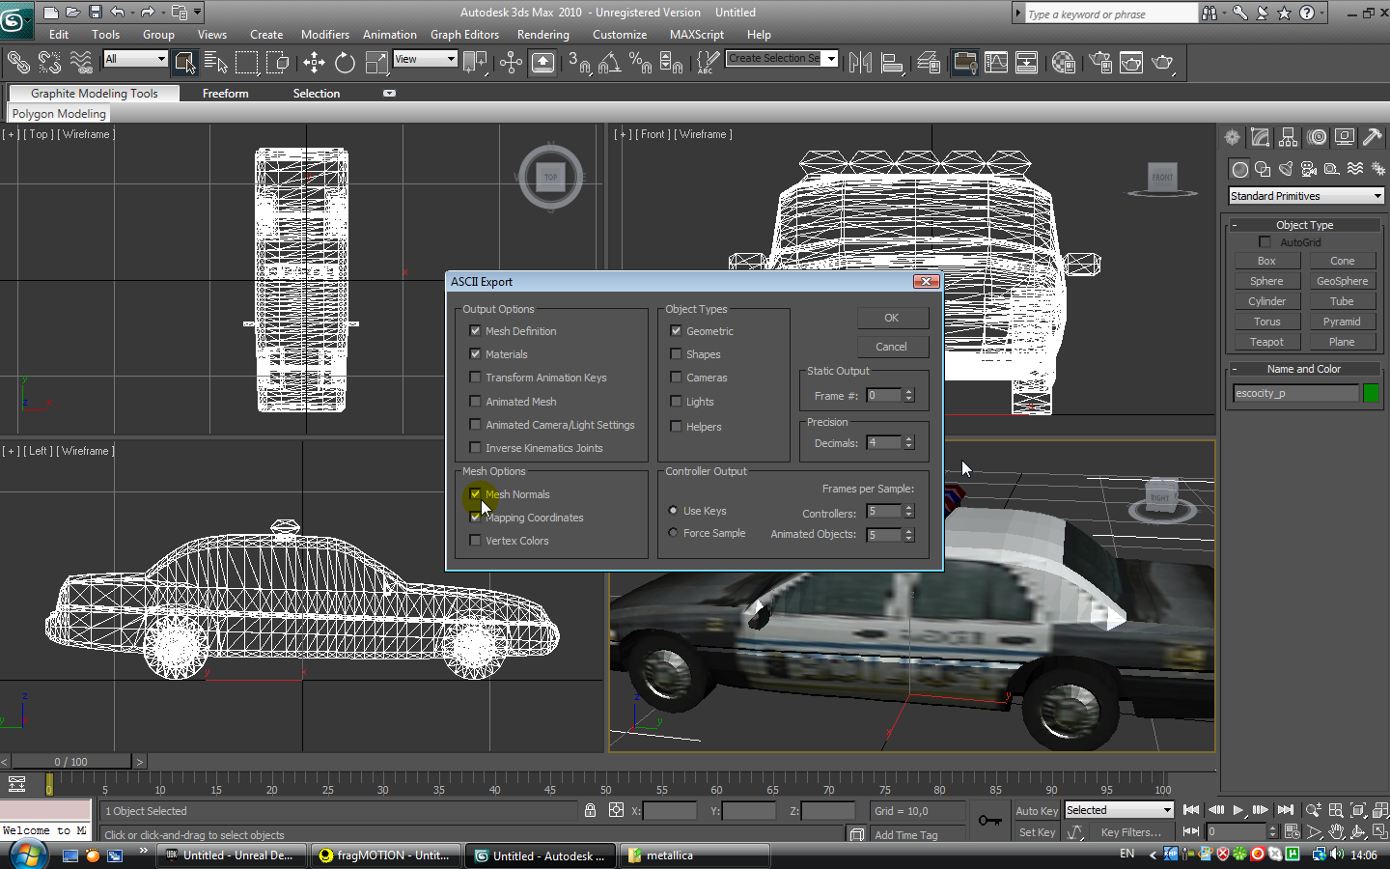Click OK in ASCII Export dialog
Screen dimensions: 1390x869
tap(891, 318)
